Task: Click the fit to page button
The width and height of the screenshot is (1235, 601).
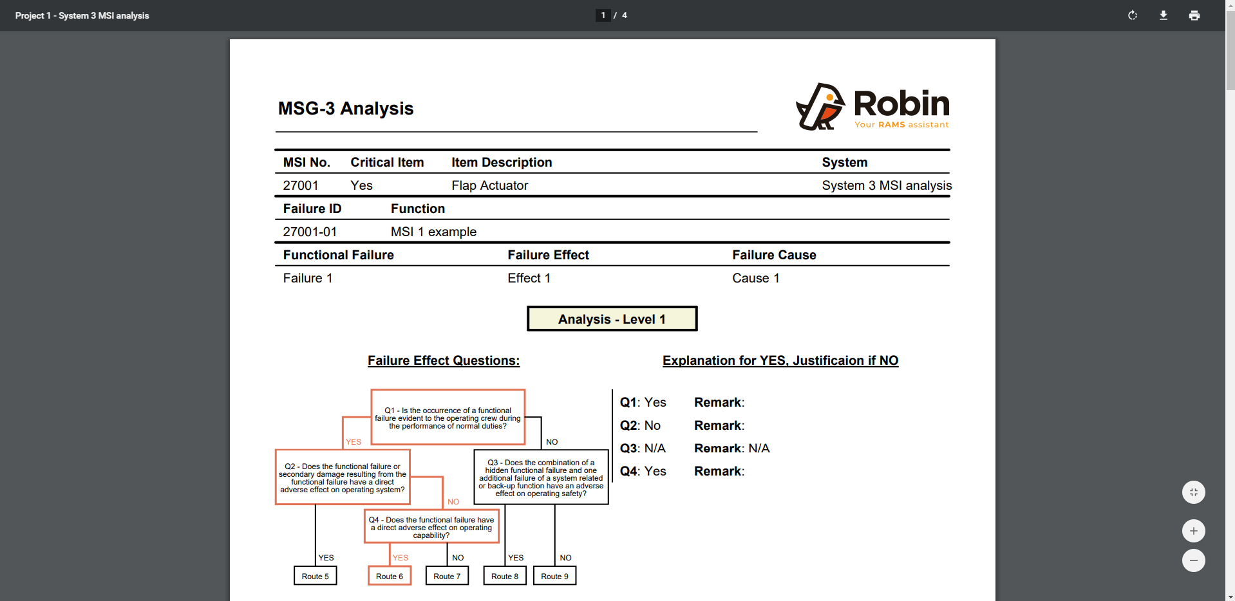Action: pyautogui.click(x=1193, y=492)
